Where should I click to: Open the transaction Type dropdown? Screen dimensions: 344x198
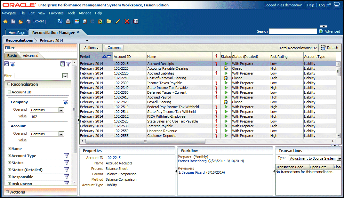[339, 158]
